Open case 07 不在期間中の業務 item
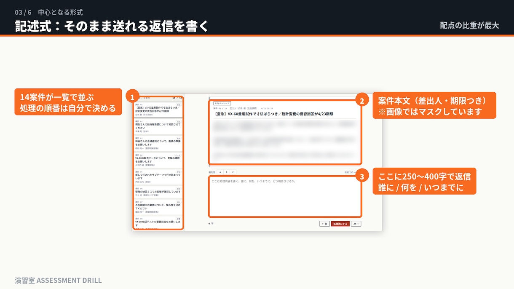 coord(158,207)
